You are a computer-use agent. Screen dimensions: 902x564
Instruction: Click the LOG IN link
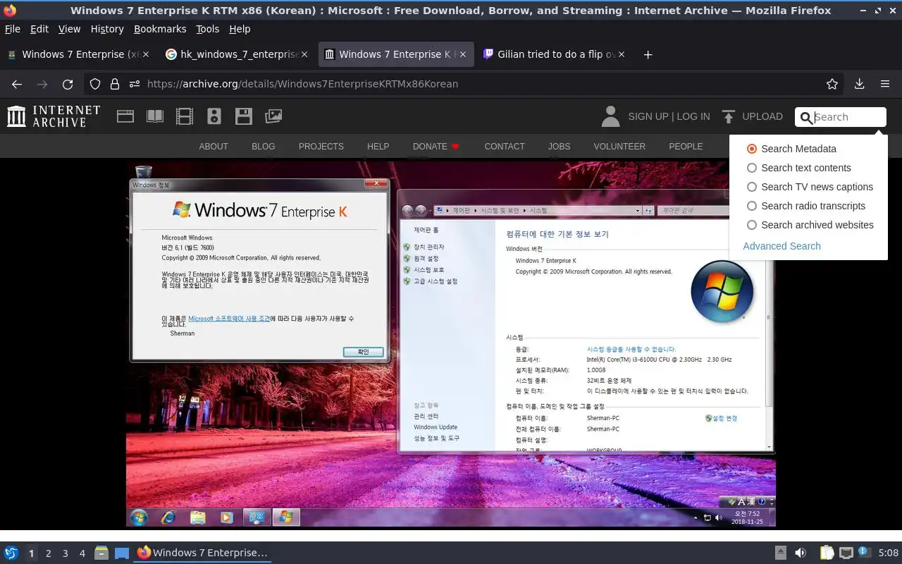coord(693,116)
